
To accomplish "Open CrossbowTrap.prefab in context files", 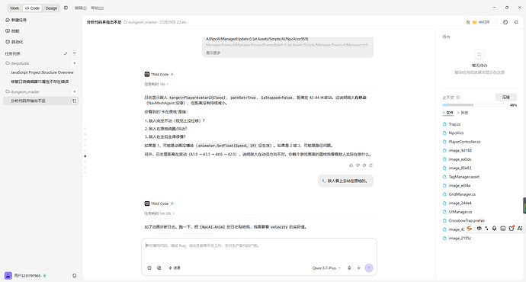I will (x=467, y=220).
